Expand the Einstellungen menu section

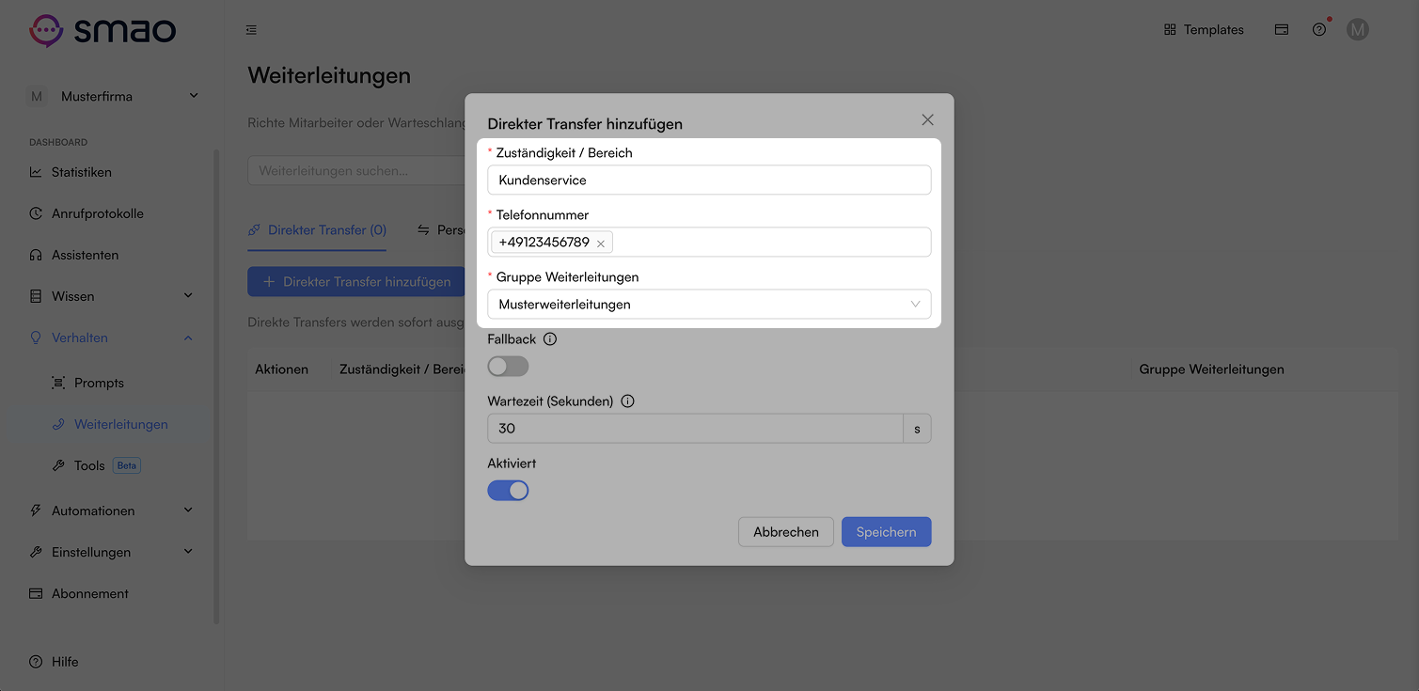click(x=113, y=552)
